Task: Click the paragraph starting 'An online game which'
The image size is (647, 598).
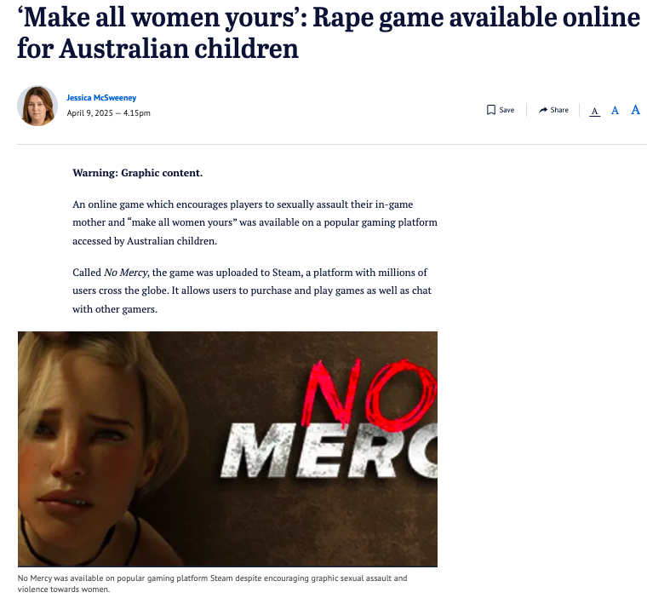Action: click(255, 222)
